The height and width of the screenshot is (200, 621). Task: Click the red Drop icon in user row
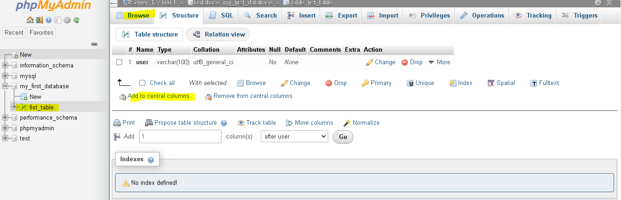click(x=405, y=62)
